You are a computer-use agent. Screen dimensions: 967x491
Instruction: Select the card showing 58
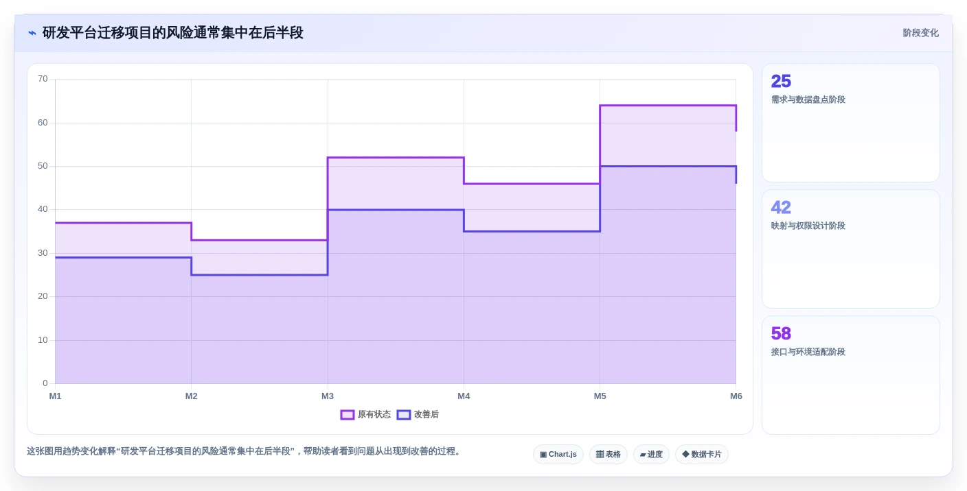click(850, 375)
